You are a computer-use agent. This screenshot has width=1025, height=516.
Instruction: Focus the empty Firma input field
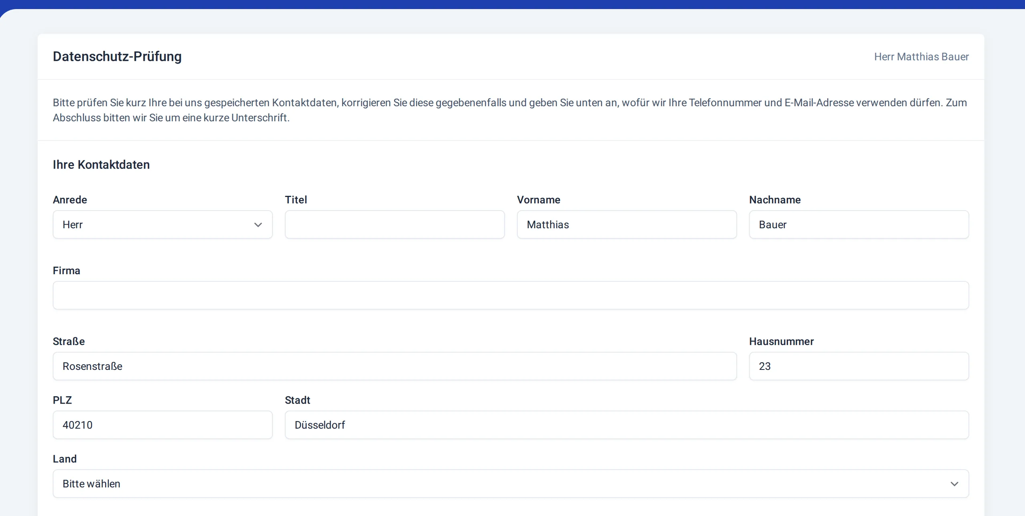click(x=511, y=295)
